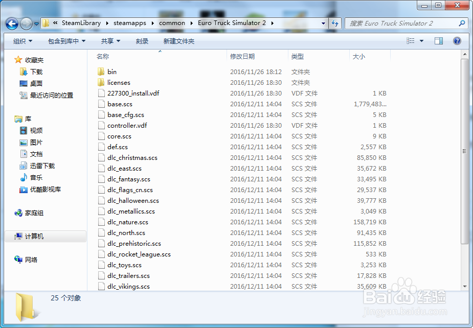Select the 227300_install.vdf file icon
Viewport: 473px width, 328px height.
101,93
